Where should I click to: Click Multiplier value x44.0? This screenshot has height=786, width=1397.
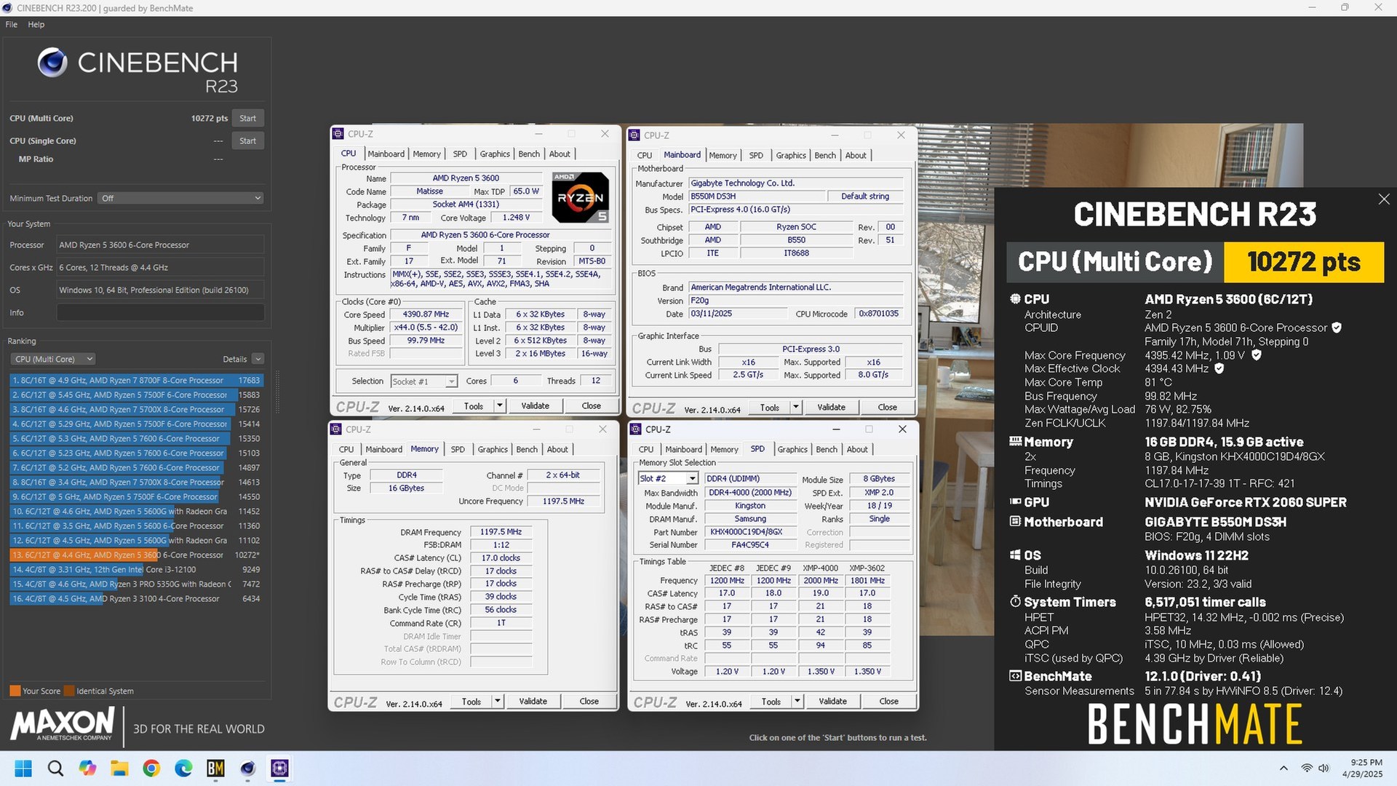coord(426,327)
